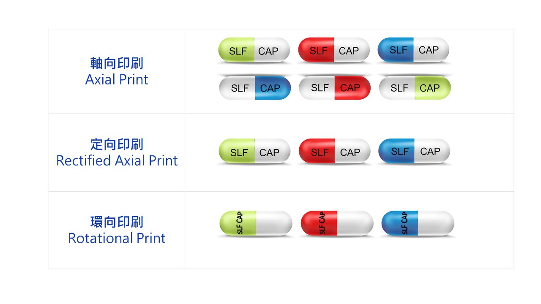Screen dimensions: 541x304
Task: Click the blue SLF capsule in the Axial row
Action: coord(413,50)
